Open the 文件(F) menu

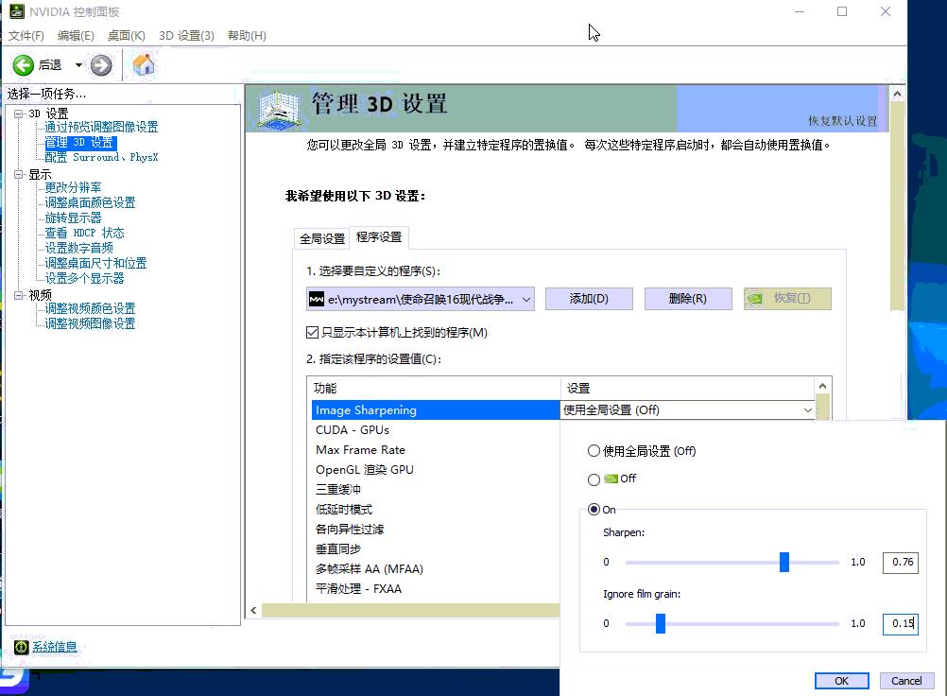(x=26, y=36)
